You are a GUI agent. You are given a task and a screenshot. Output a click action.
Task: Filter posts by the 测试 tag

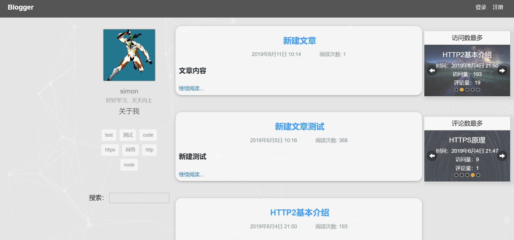(x=128, y=135)
